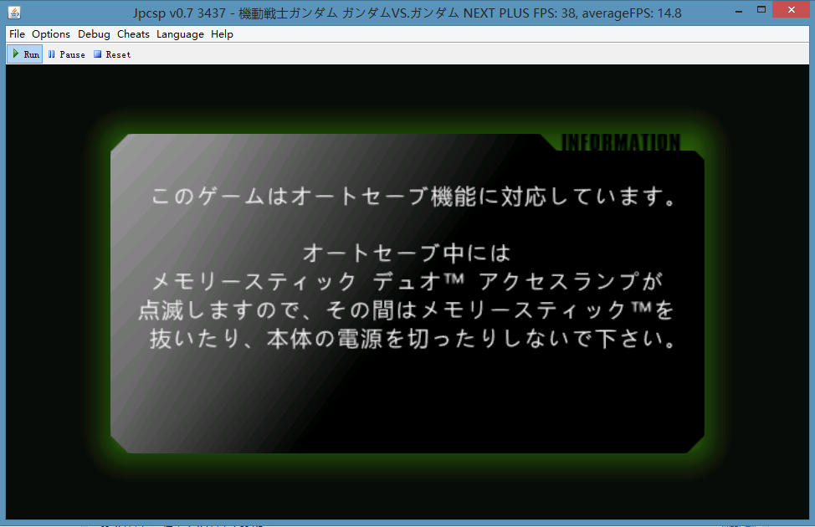The image size is (815, 527).
Task: Show the Language menu
Action: [180, 34]
